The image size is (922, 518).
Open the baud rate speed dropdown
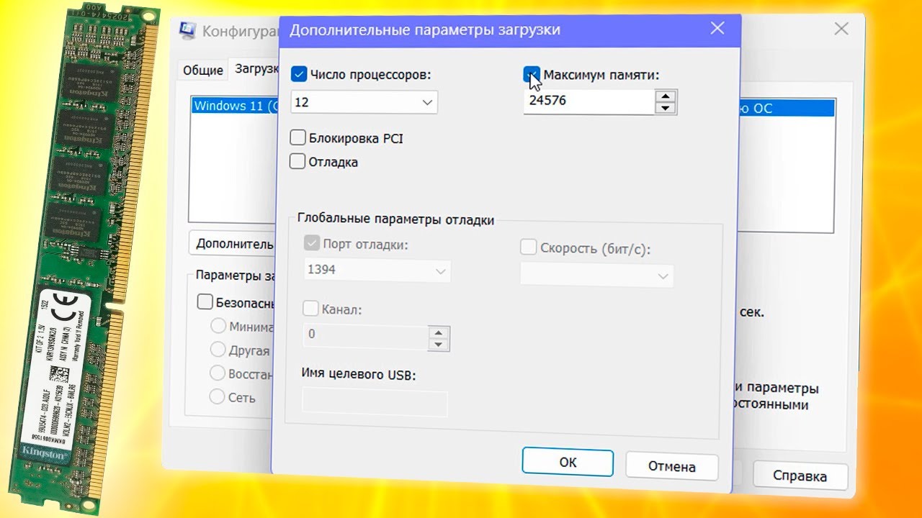pos(596,276)
